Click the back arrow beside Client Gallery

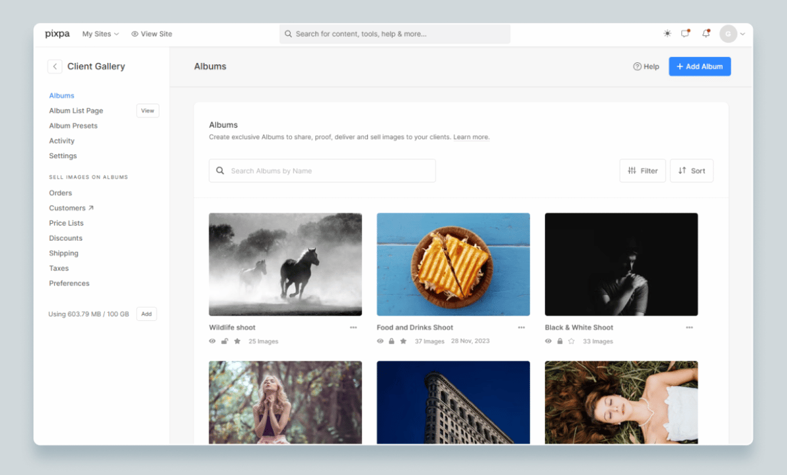[x=54, y=66]
